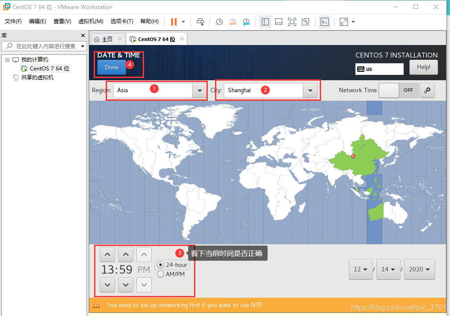Click the selected-city location marker on the map
450x316 pixels.
(353, 156)
